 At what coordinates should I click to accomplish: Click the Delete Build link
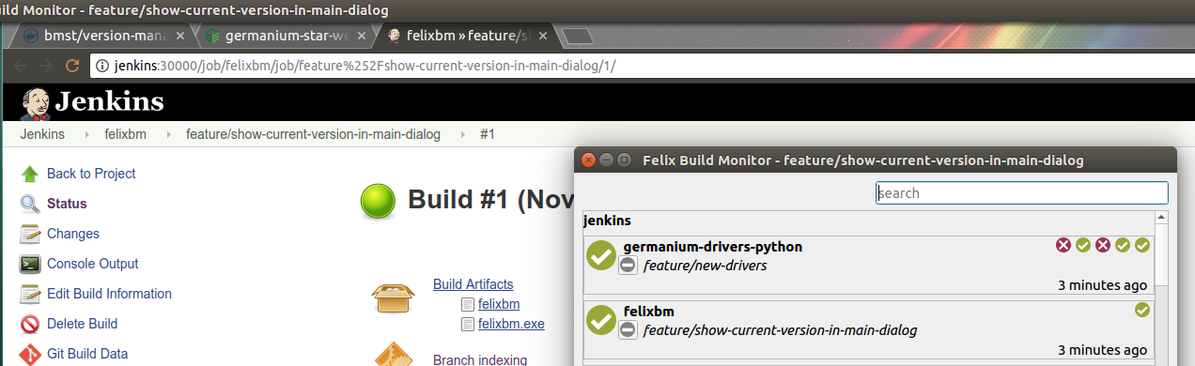[83, 324]
